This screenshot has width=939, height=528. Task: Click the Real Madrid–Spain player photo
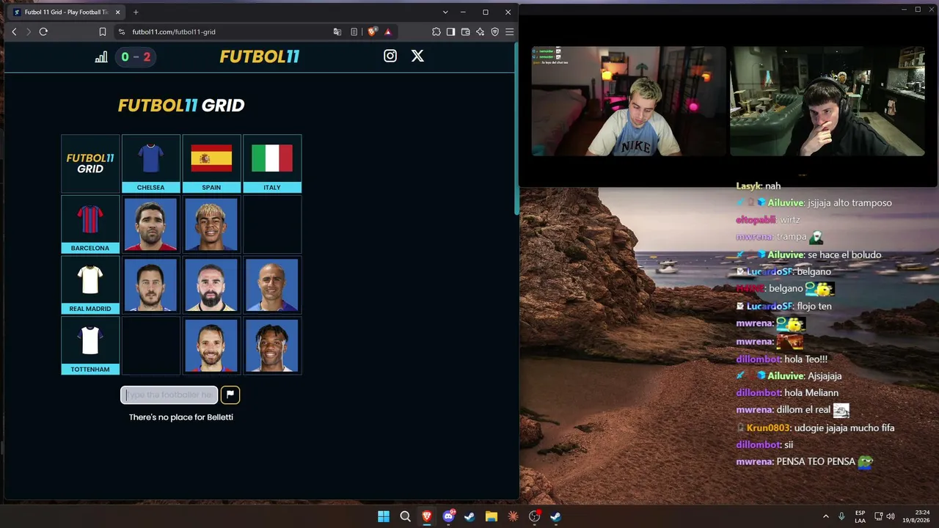pyautogui.click(x=211, y=285)
